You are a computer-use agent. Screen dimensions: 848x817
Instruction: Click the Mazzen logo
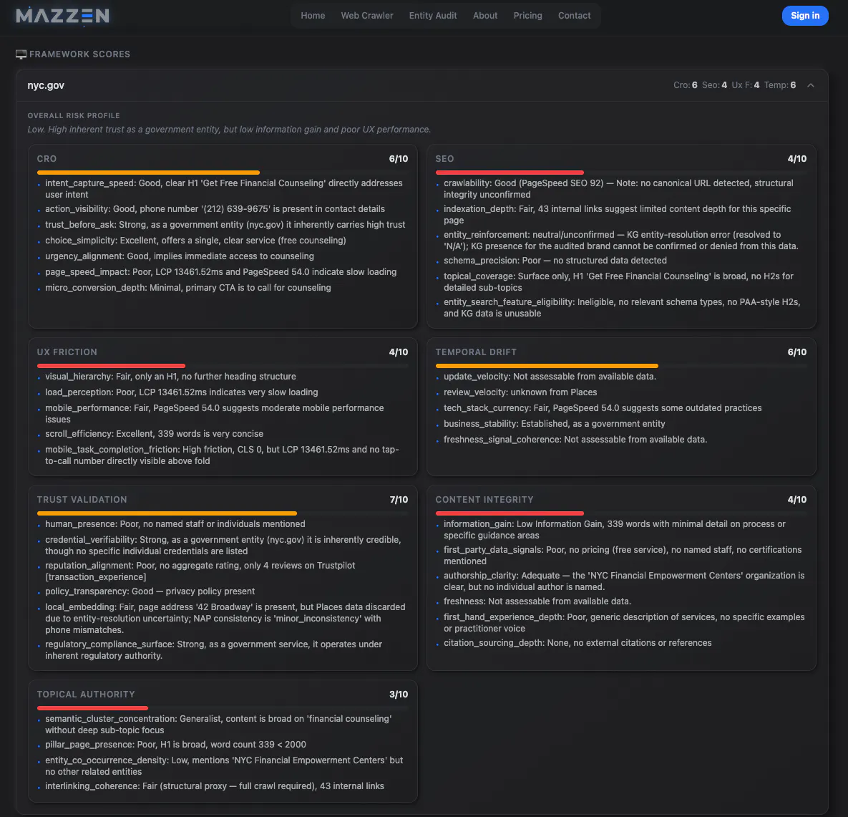[63, 16]
